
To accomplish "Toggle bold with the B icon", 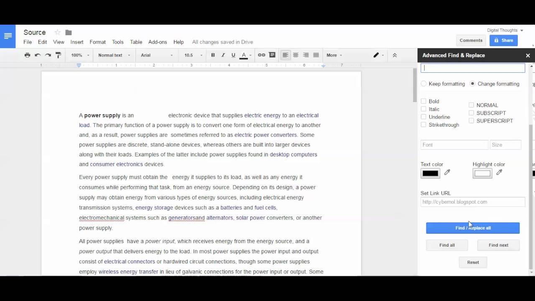I will [213, 55].
